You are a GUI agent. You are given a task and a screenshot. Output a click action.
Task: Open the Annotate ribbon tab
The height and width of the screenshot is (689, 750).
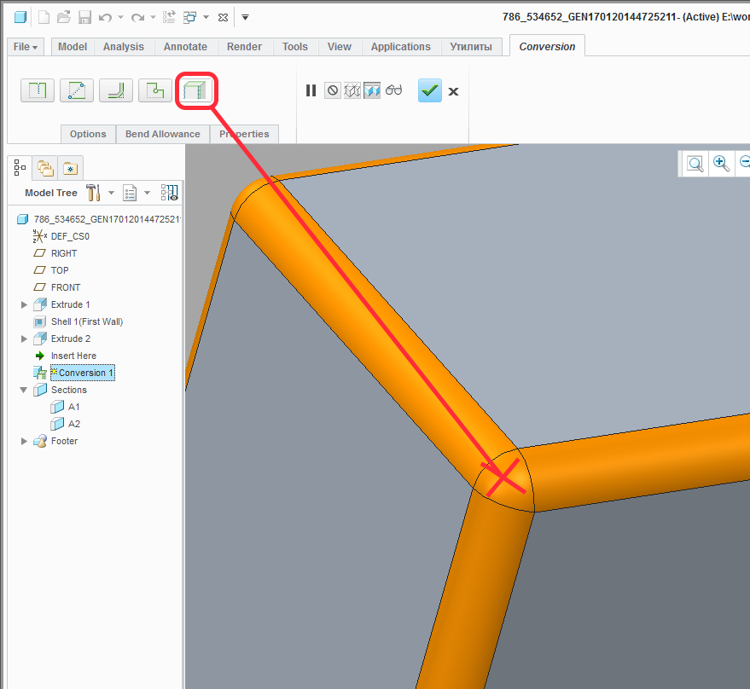click(185, 47)
